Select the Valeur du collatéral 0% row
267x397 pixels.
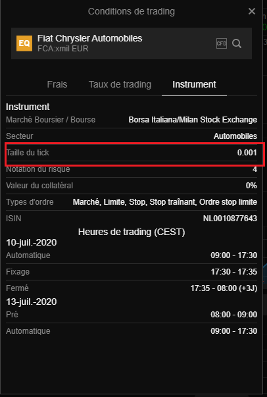point(132,186)
